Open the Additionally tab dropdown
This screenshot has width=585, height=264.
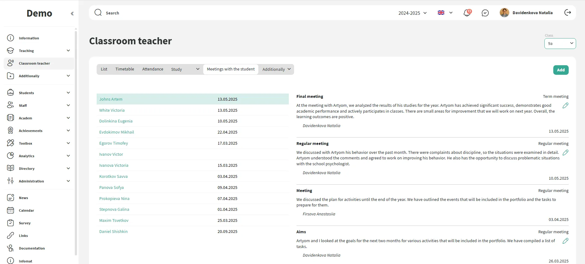[276, 69]
